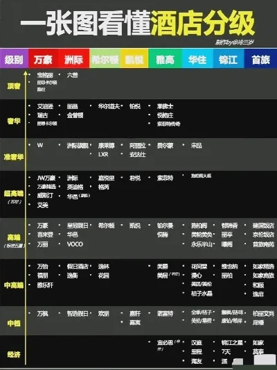Screen dimensions: 277x370
Task: Click 英迪格 in the 超高端 row
Action: coord(75,187)
